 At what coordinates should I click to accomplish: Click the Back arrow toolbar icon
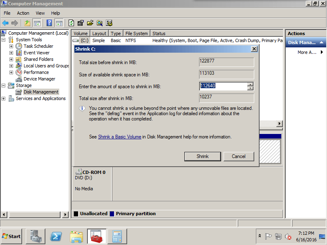(5, 23)
